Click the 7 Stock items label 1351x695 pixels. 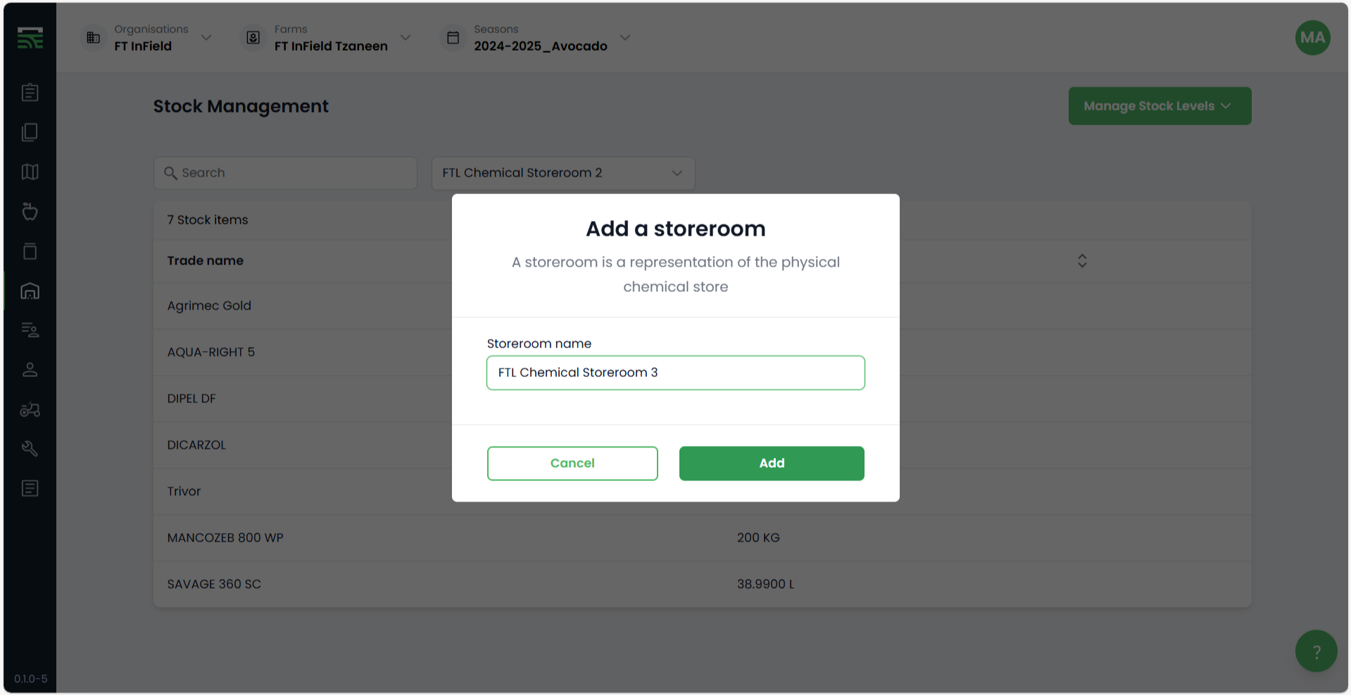[208, 220]
